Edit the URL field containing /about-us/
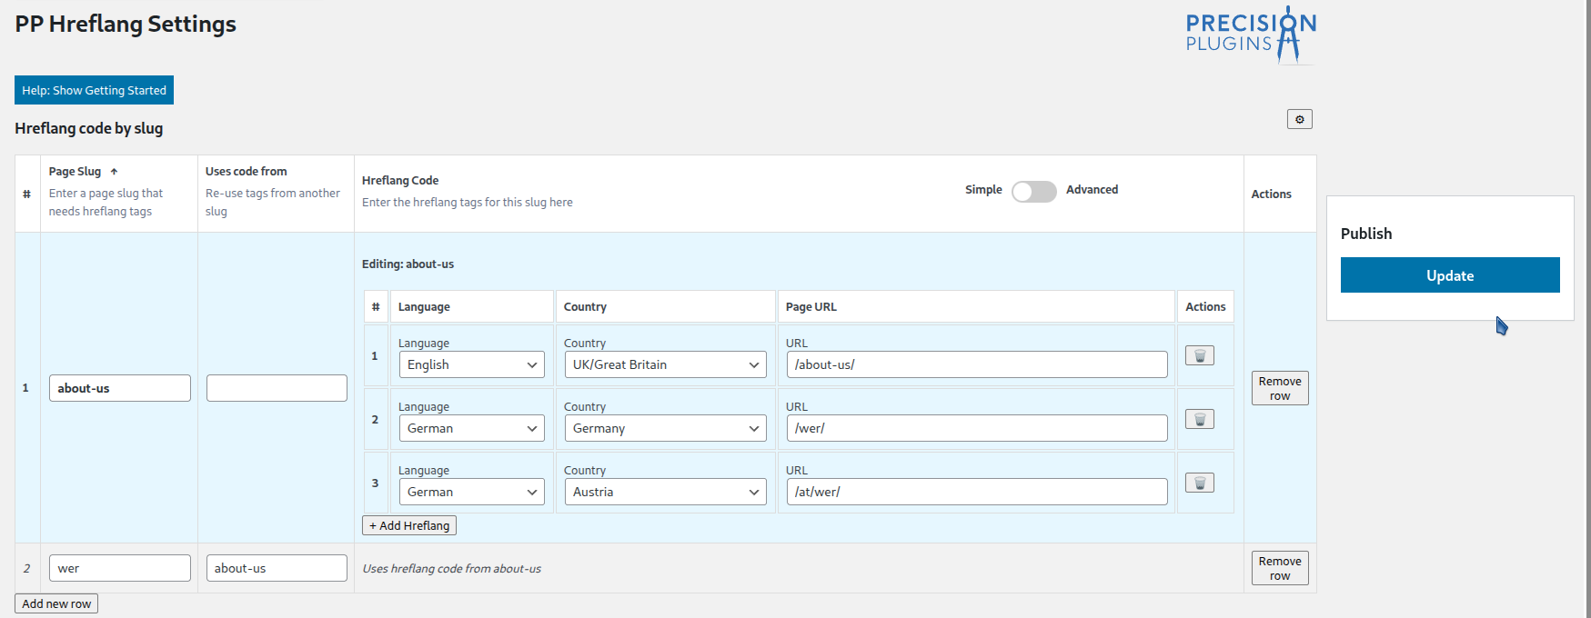Viewport: 1591px width, 618px height. pos(977,364)
